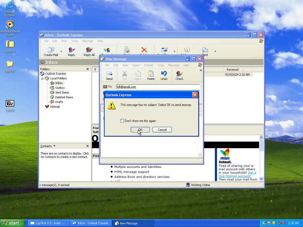Open the Send/Recv dropdown arrow
Screen dimensions: 303x227
coord(174,51)
